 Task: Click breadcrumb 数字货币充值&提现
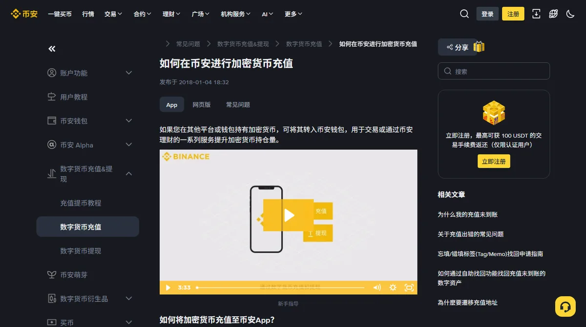[x=243, y=44]
